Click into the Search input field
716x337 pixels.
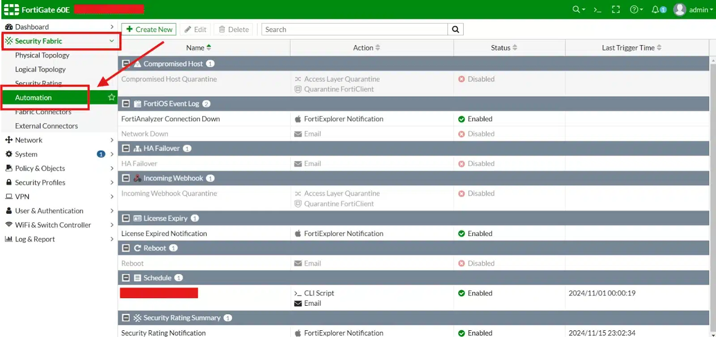point(354,29)
